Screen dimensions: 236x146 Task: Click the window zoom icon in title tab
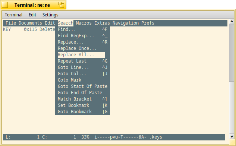[61, 5]
